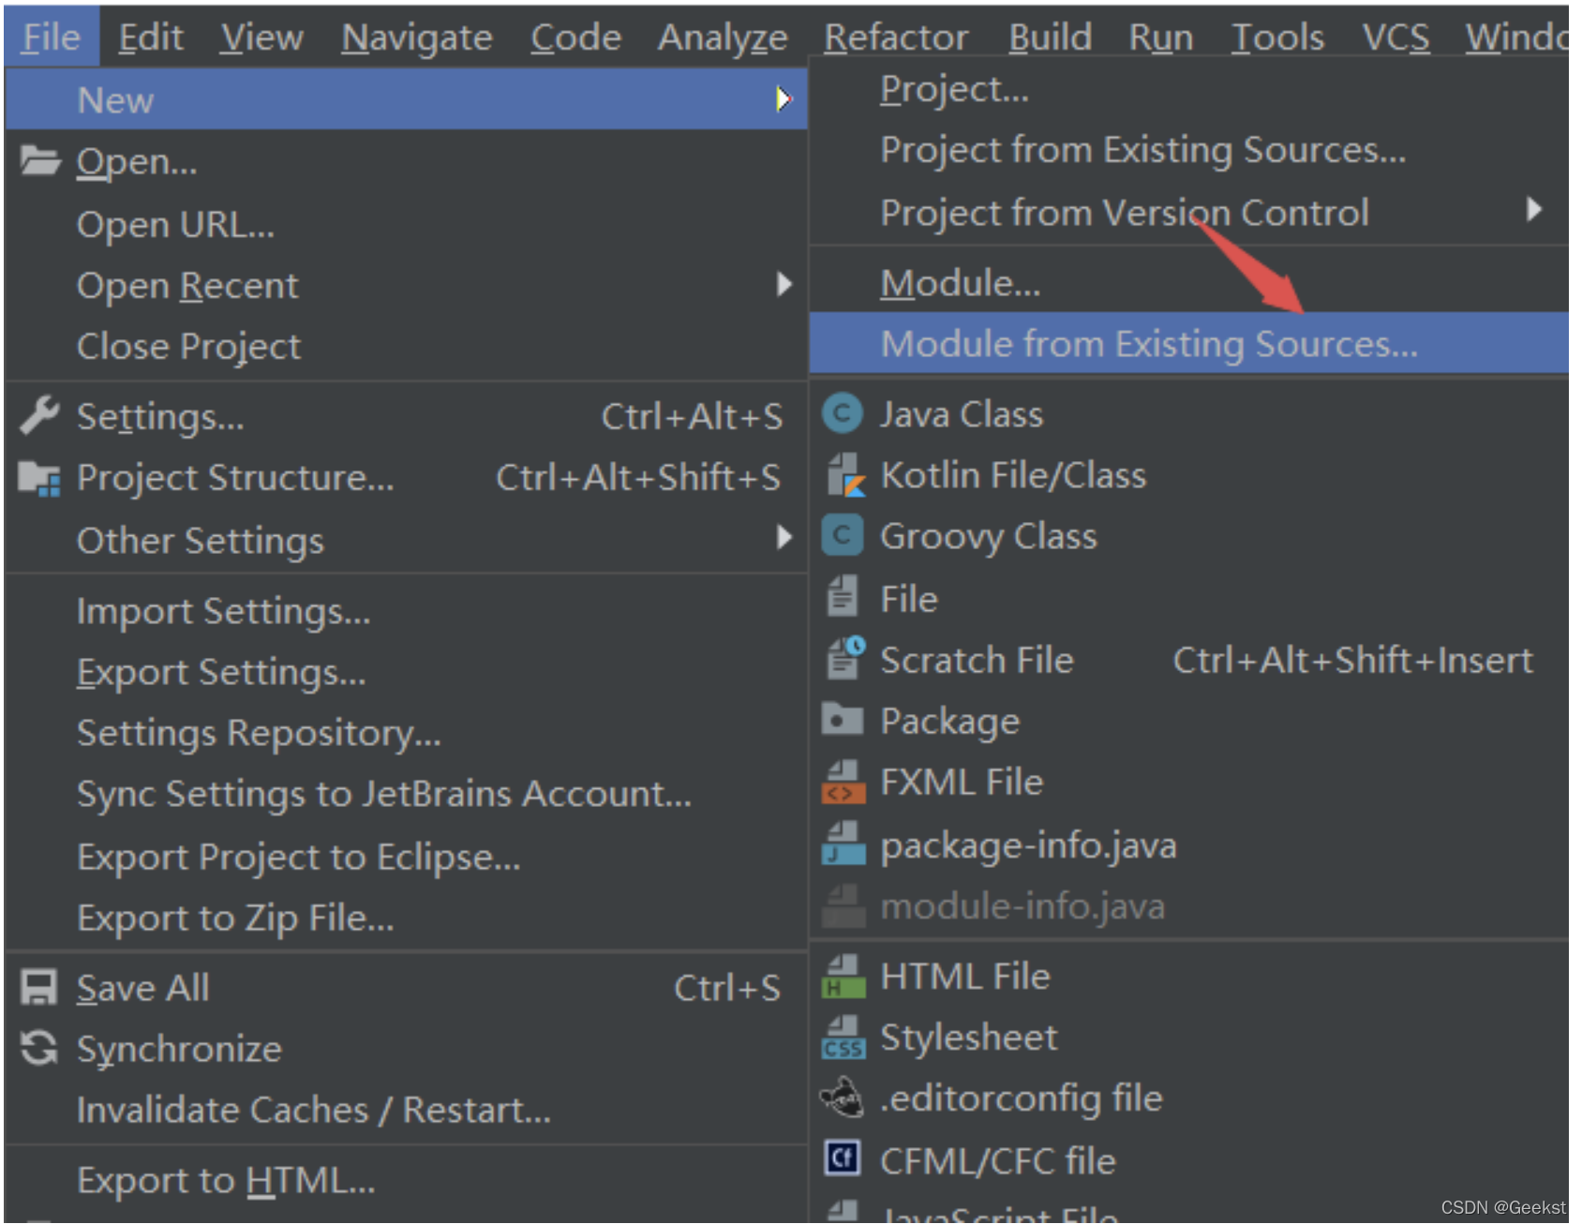The image size is (1582, 1224).
Task: Choose Export Project to Eclipse
Action: [406, 857]
